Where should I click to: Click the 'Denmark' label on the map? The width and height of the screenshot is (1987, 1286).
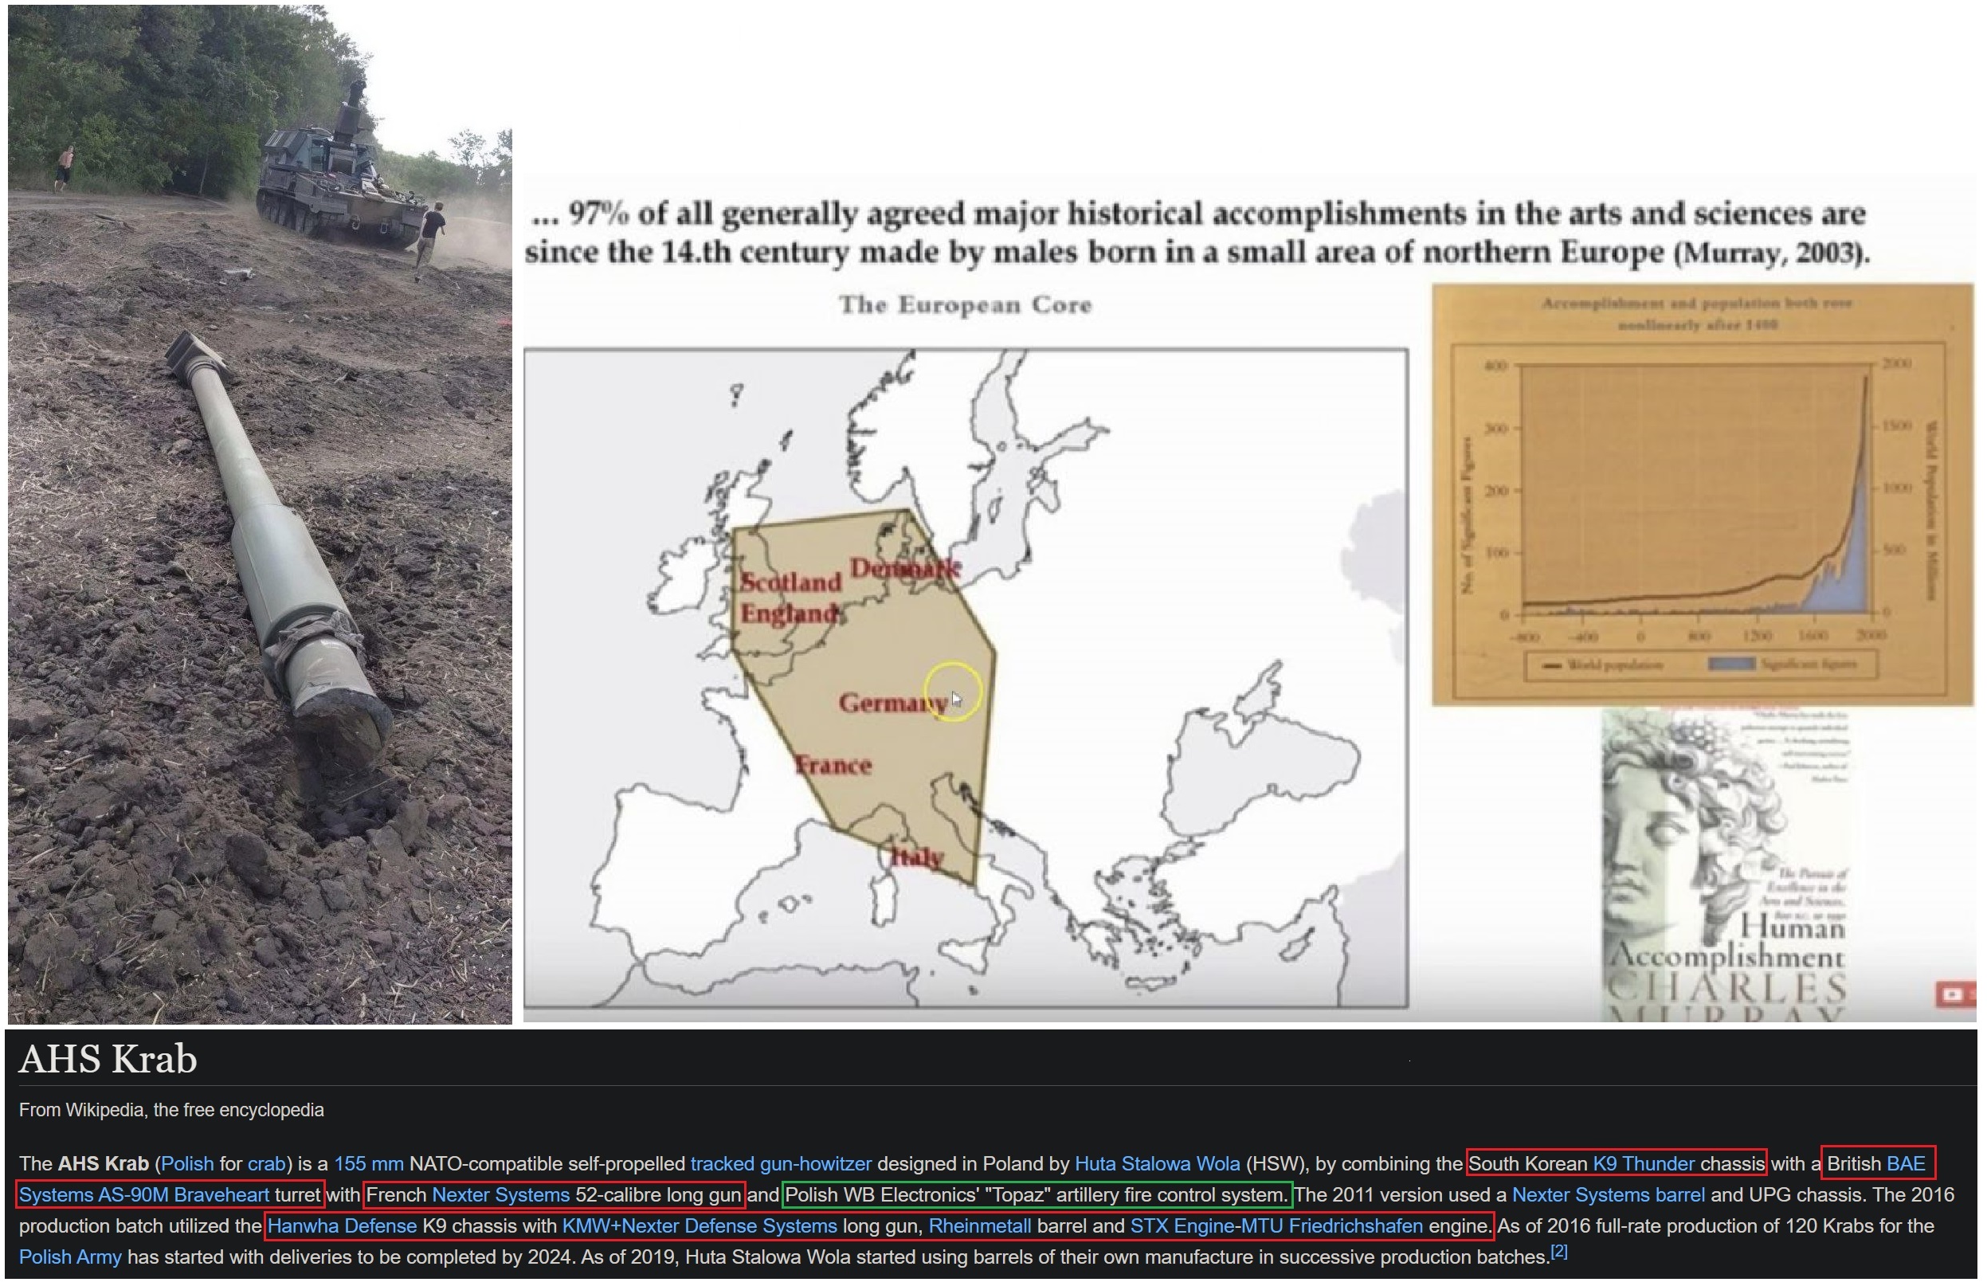click(905, 569)
